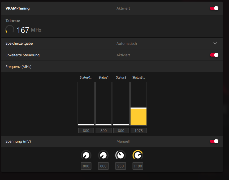The width and height of the screenshot is (229, 180).
Task: Click the Spannung (mV) label
Action: point(18,141)
